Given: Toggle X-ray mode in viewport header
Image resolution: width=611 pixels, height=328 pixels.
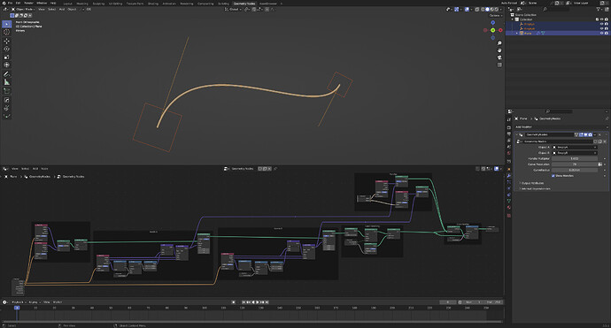Looking at the screenshot, I should (477, 9).
